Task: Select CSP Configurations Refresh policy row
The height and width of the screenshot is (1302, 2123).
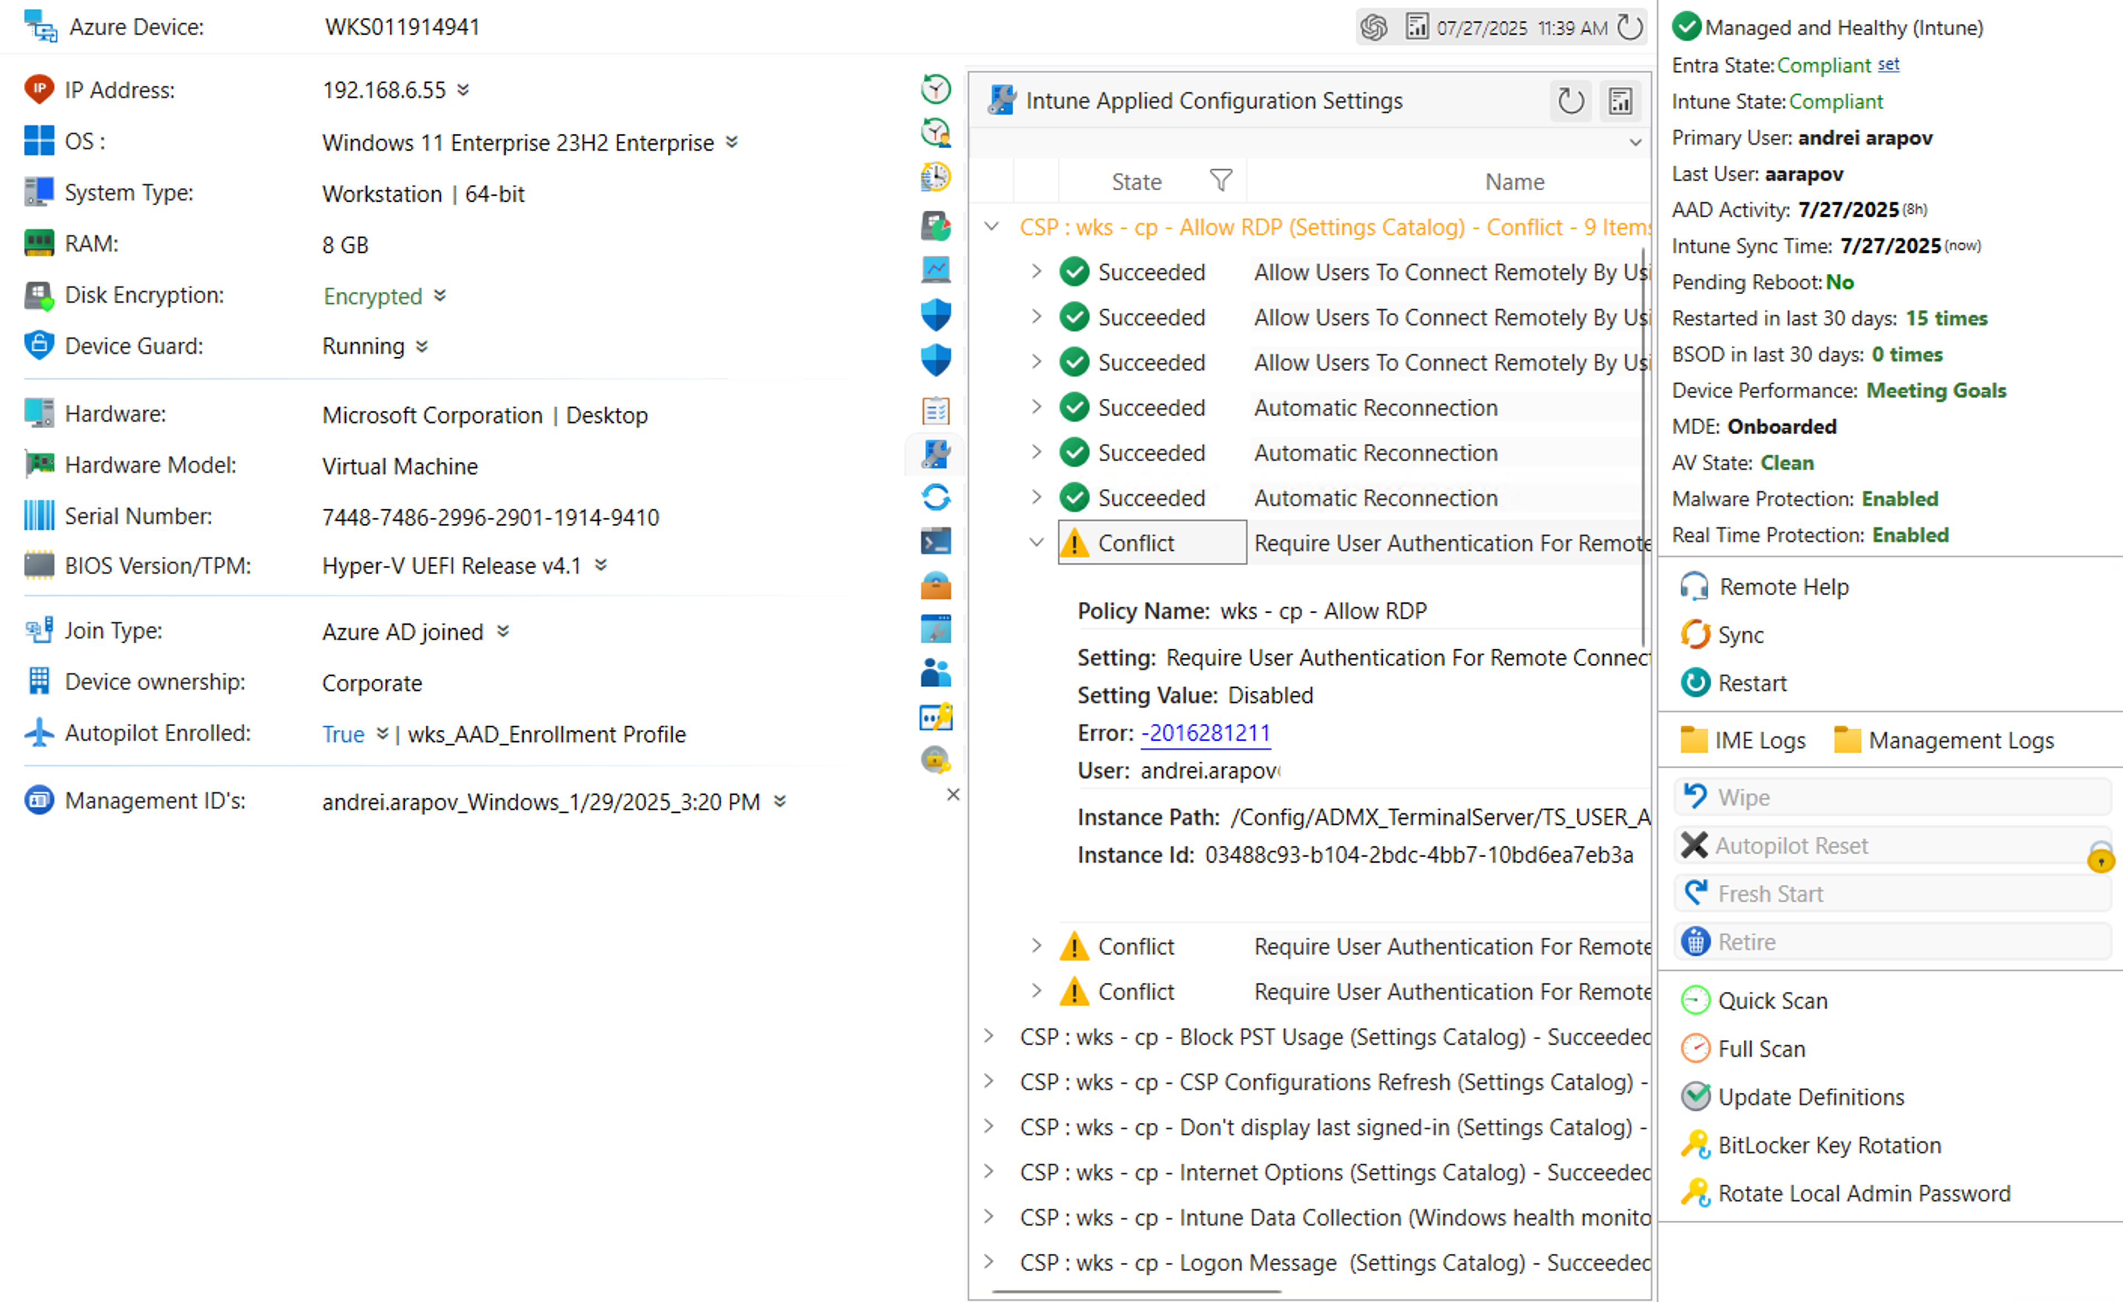Action: pyautogui.click(x=1335, y=1082)
